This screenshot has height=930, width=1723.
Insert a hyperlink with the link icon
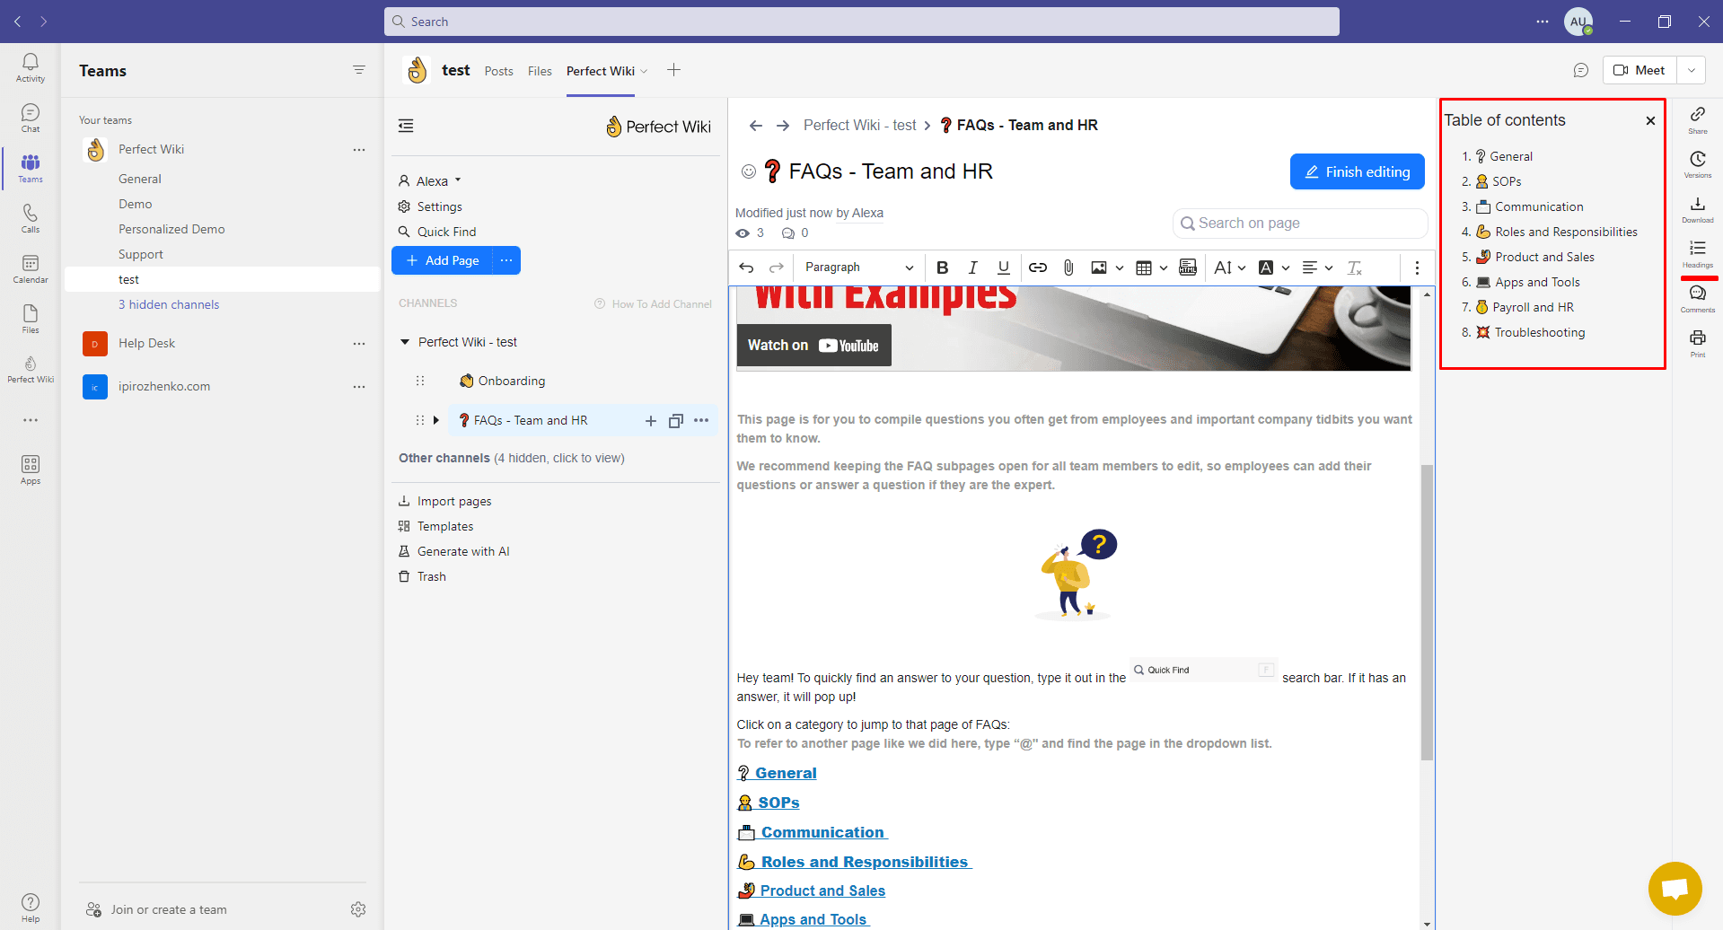[x=1038, y=268]
